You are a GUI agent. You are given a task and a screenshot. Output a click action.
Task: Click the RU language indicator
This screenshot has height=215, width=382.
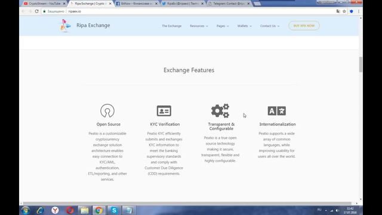point(319,210)
